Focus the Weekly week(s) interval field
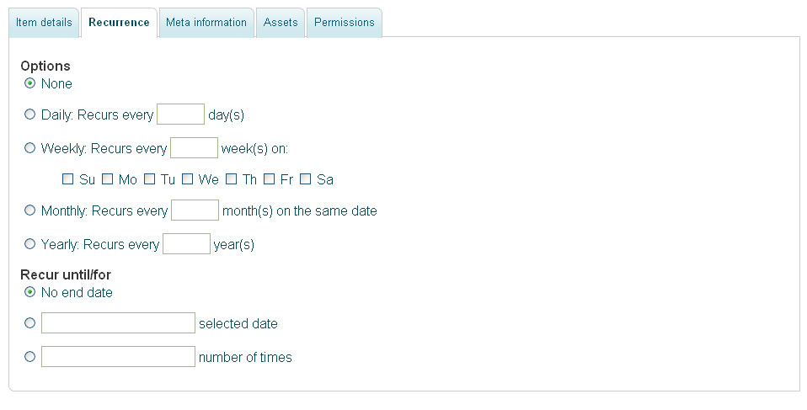The image size is (807, 410). [194, 148]
